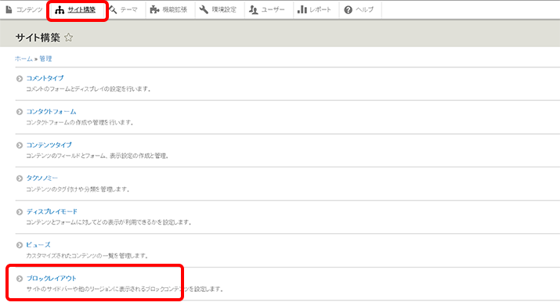Image resolution: width=560 pixels, height=306 pixels.
Task: Click arrow bullet beside ブロックレイアウト
Action: tap(20, 279)
